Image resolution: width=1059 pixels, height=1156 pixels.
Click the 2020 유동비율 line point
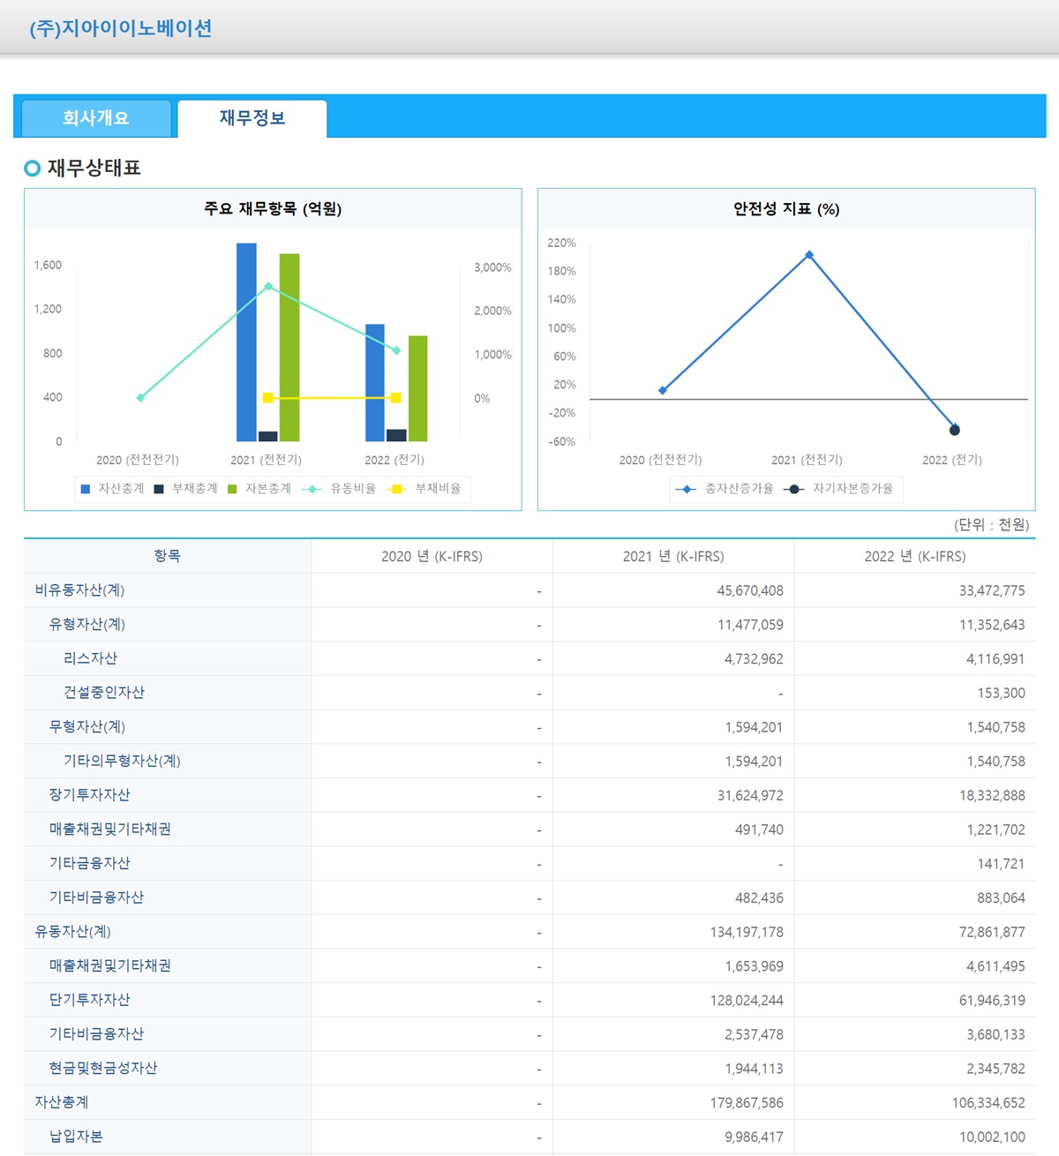140,398
